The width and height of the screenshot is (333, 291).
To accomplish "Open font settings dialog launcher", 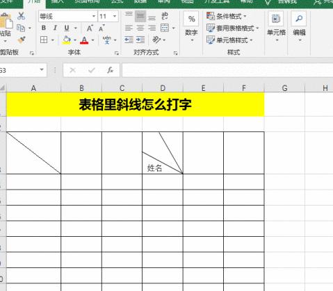I will coord(116,53).
